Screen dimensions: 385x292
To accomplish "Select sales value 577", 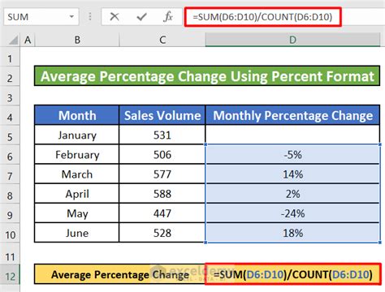I will [x=162, y=174].
